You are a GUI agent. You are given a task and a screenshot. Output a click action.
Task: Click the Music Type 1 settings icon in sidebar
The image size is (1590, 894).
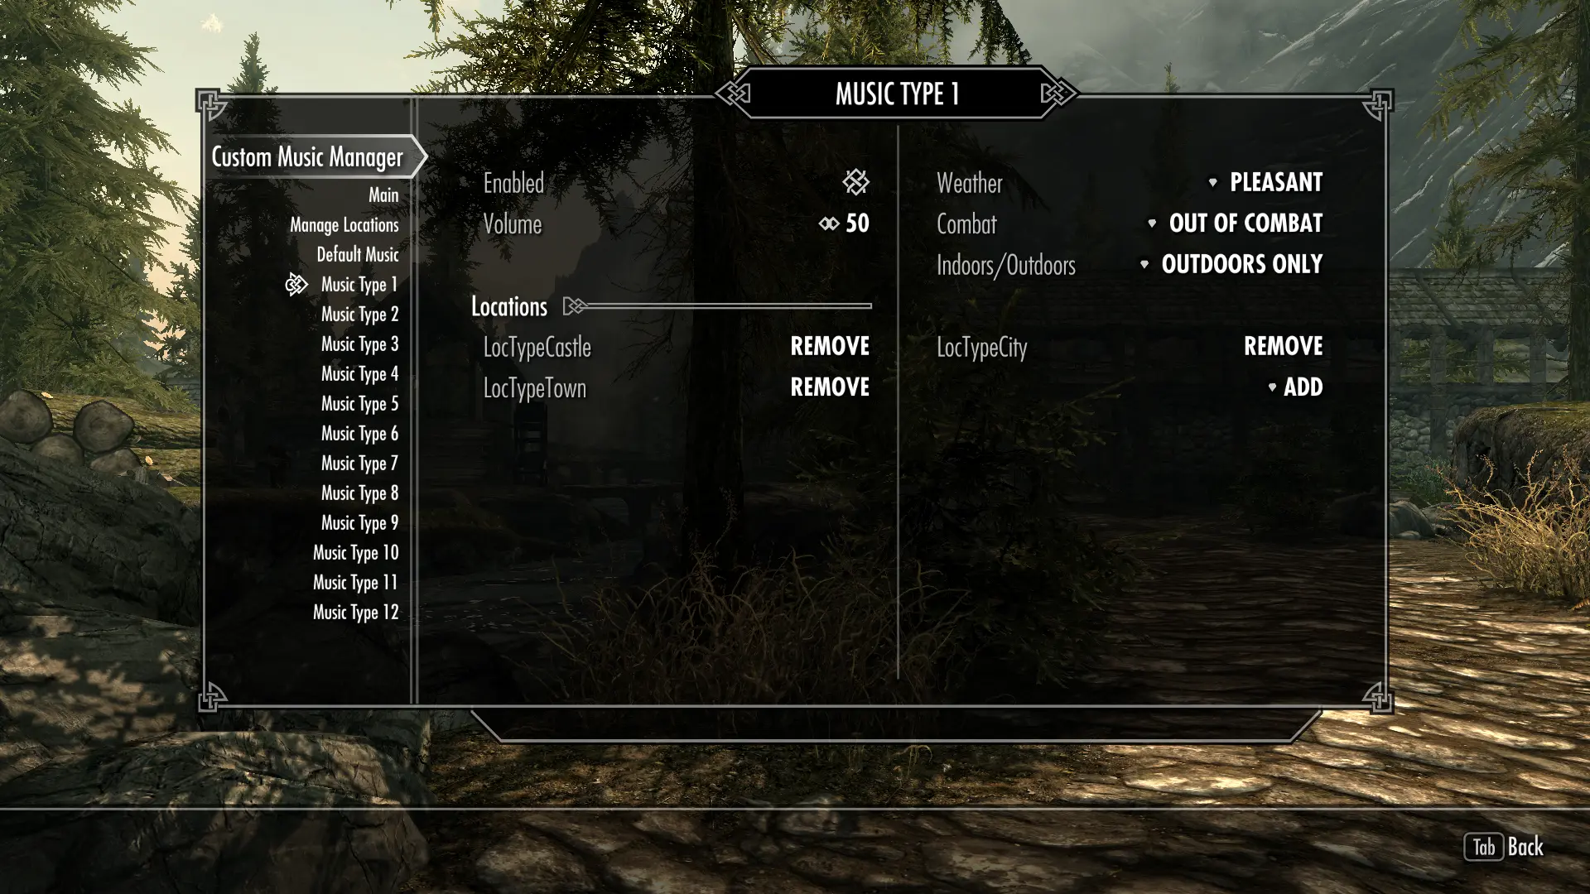[295, 284]
